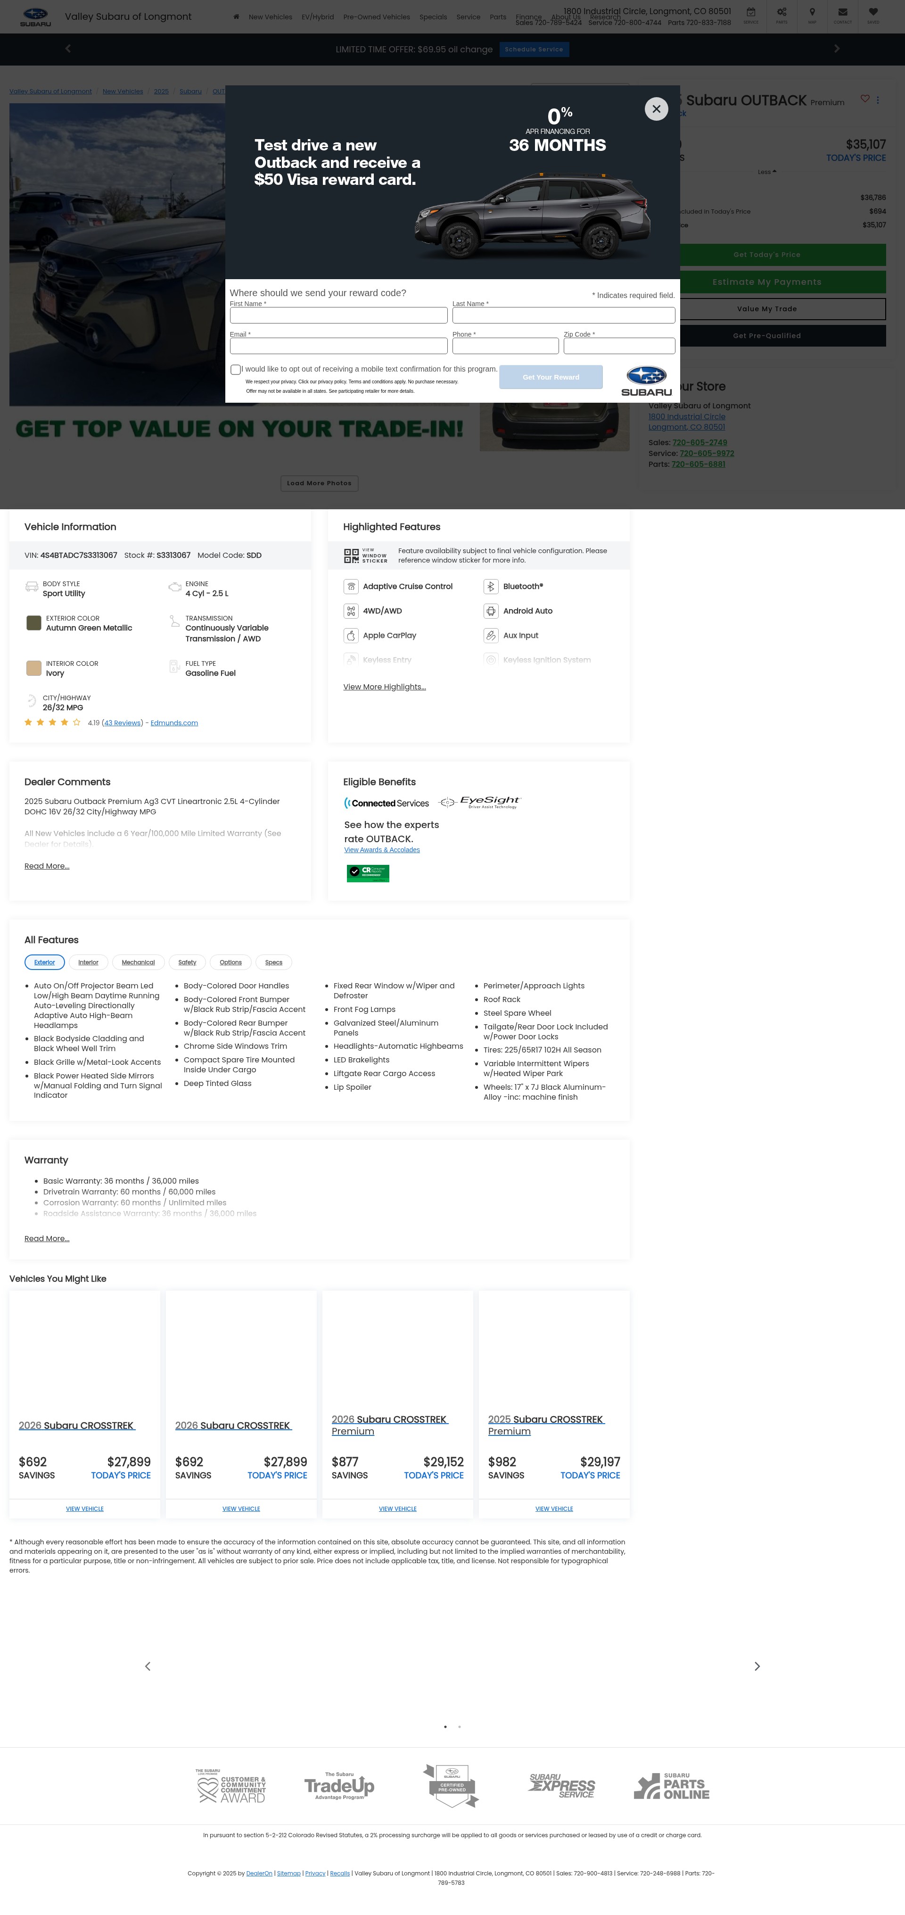The height and width of the screenshot is (1915, 905).
Task: Open the Subaru TradeUp Advantage Program logo
Action: (x=339, y=1785)
